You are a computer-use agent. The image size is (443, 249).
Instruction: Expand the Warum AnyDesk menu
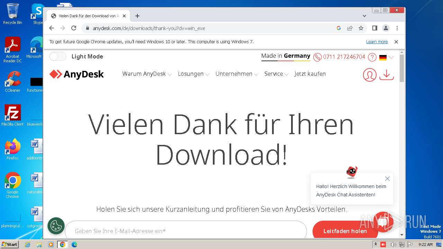[147, 74]
